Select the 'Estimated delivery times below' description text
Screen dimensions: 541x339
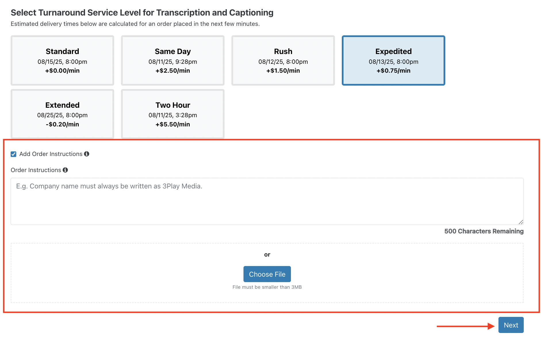[x=135, y=24]
